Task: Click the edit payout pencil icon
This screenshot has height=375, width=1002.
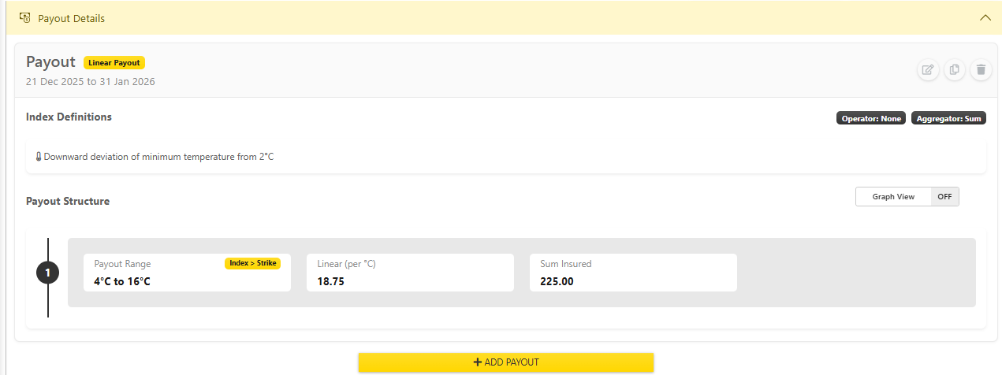Action: (928, 70)
